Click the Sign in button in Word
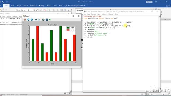The height and width of the screenshot is (96, 171). point(149,2)
